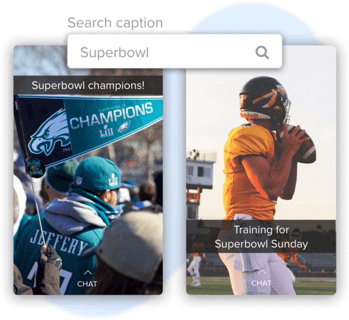Open the quarterback in yellow jersey thumbnail
Image resolution: width=349 pixels, height=320 pixels.
(x=261, y=170)
